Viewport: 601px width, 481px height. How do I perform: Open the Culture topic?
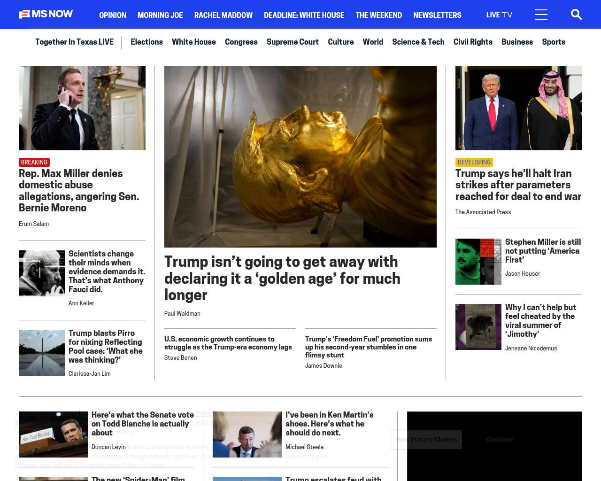[341, 42]
